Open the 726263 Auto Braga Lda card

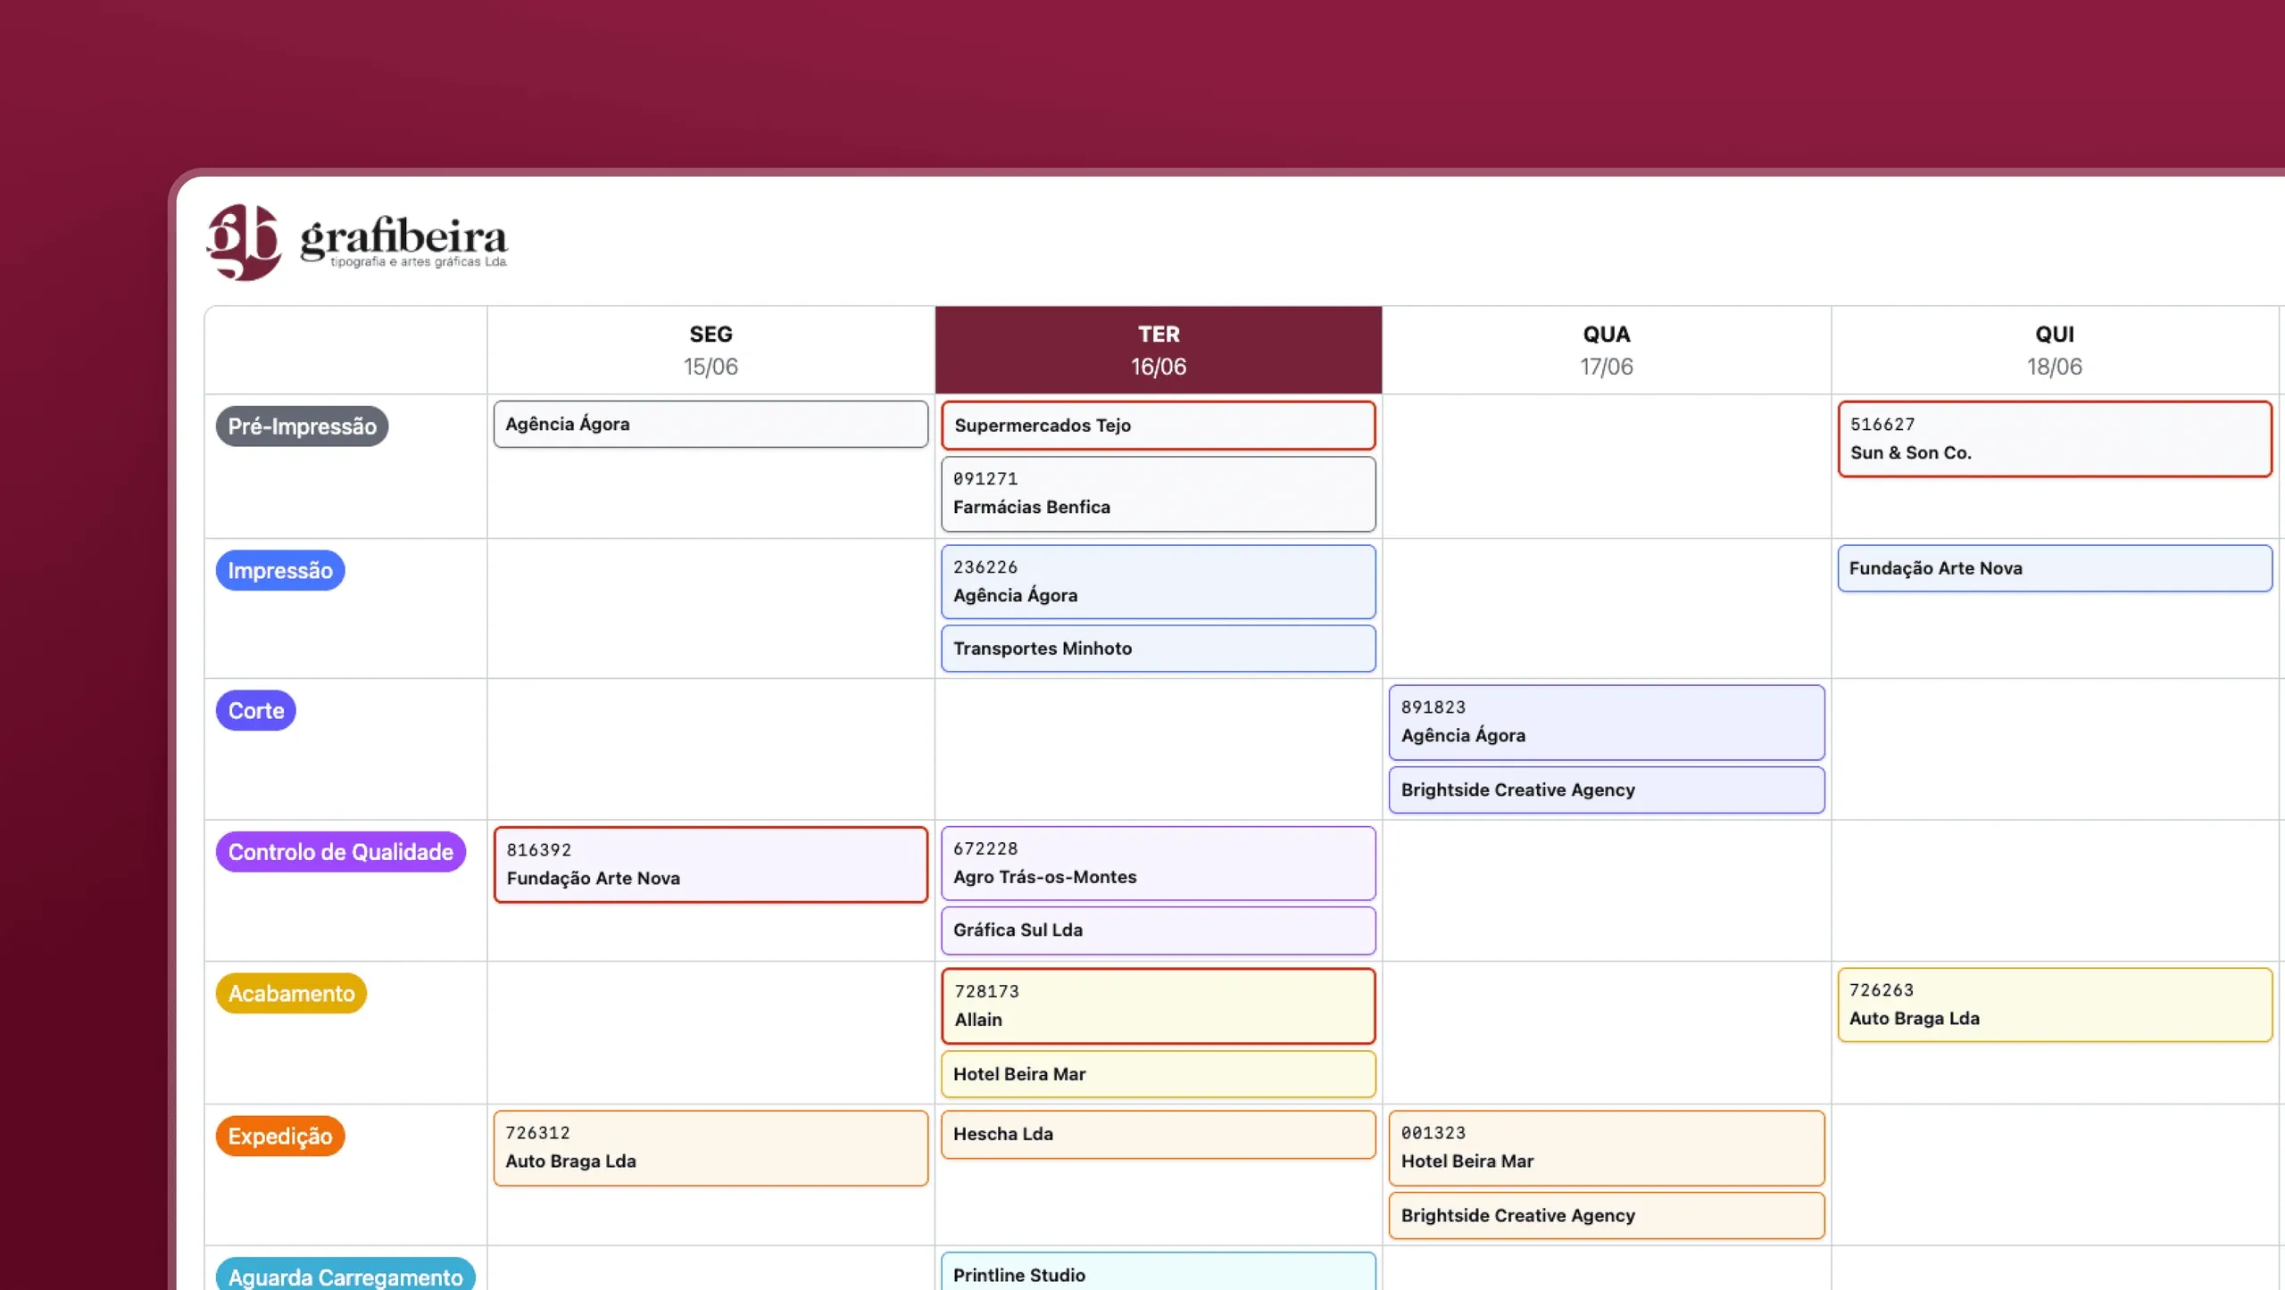coord(2055,1005)
